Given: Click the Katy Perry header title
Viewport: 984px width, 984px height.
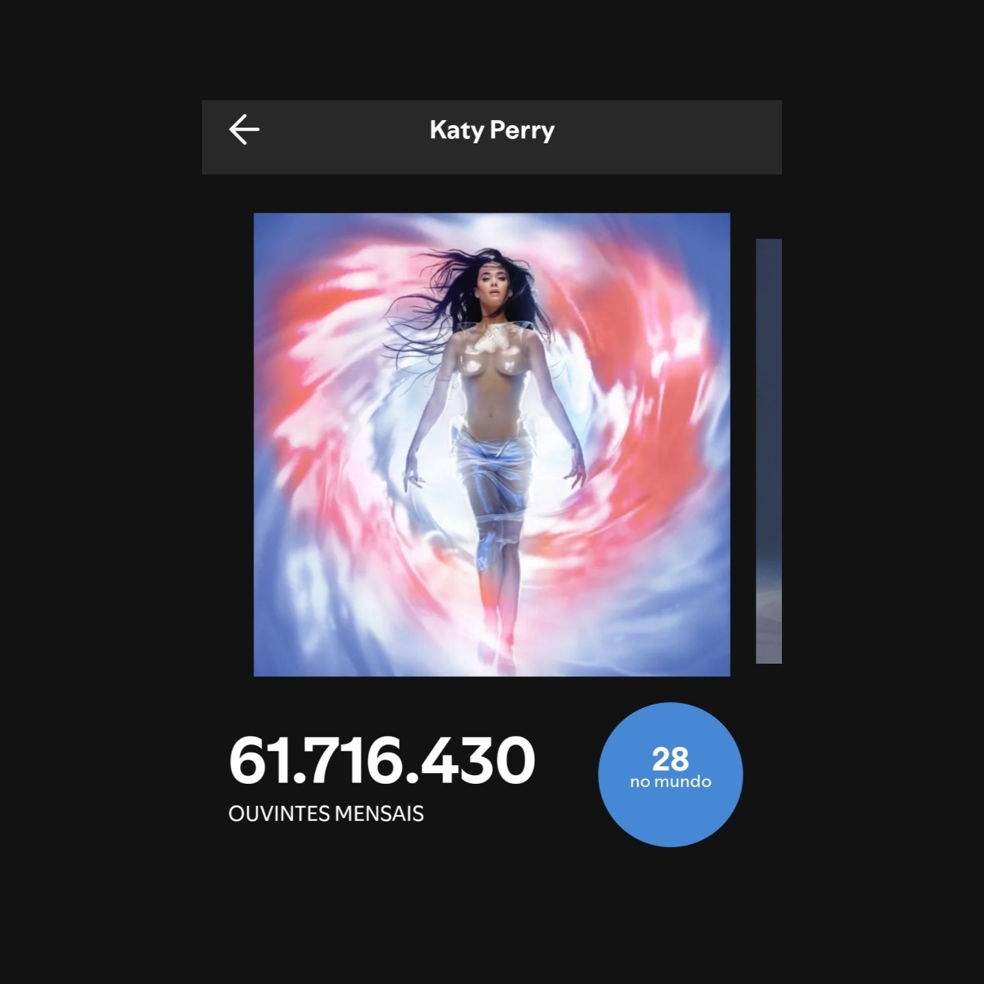Looking at the screenshot, I should coord(492,130).
